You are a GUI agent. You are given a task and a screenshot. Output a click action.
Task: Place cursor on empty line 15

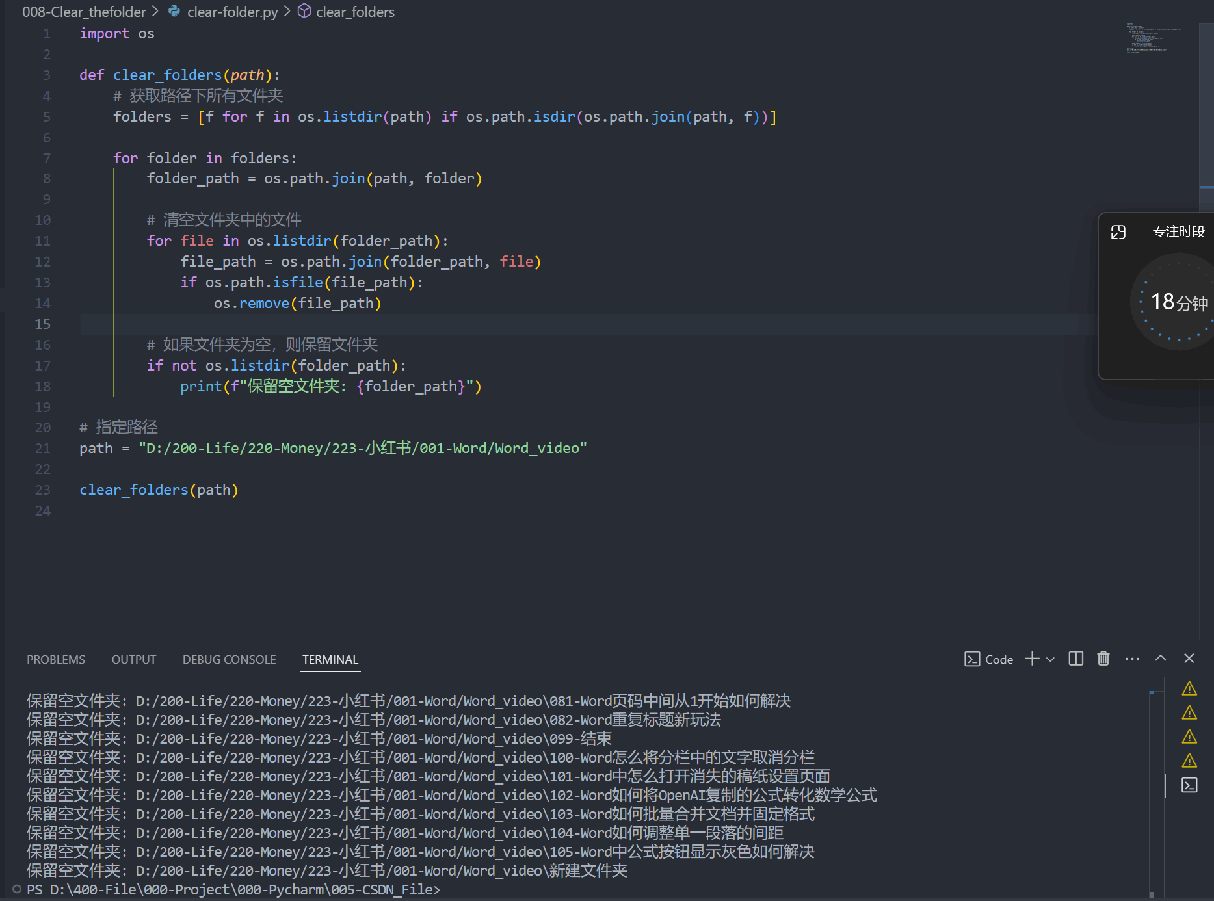pyautogui.click(x=390, y=324)
